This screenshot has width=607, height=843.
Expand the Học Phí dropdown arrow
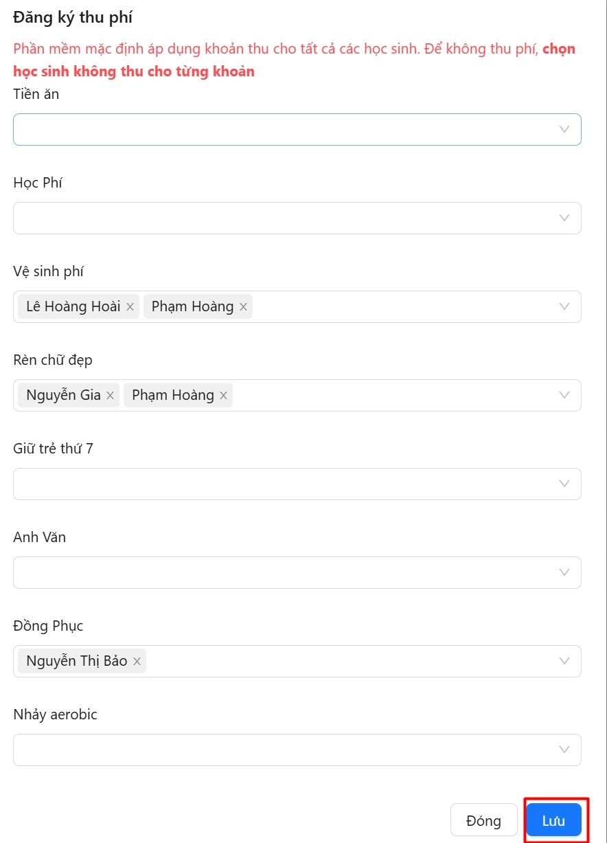click(564, 218)
